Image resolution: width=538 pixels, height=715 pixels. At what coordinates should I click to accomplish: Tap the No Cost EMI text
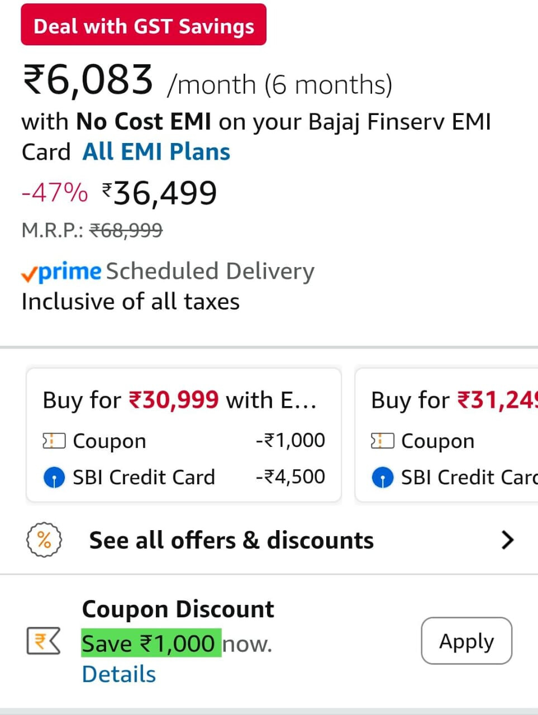[144, 121]
